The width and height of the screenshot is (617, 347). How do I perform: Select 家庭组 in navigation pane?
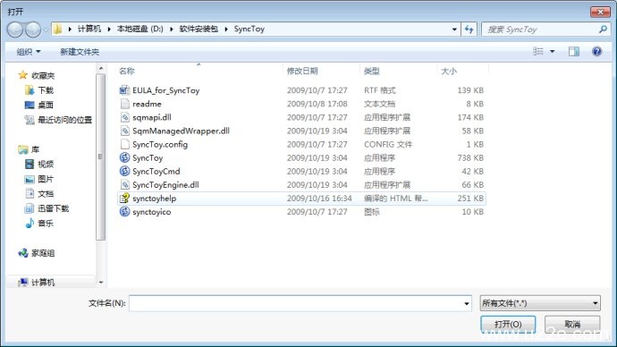tap(43, 253)
